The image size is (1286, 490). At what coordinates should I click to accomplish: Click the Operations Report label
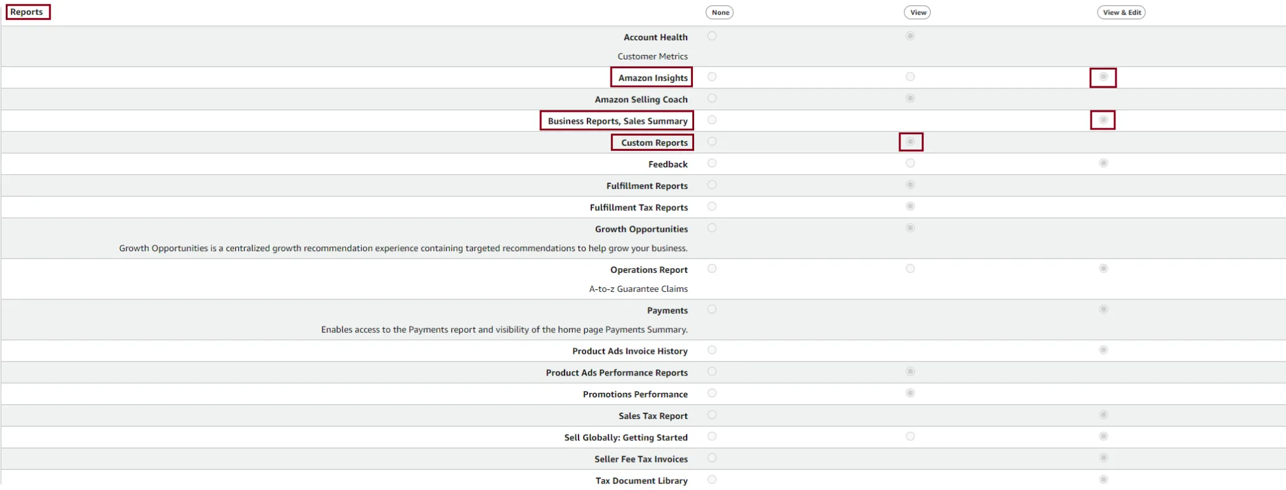pos(649,270)
